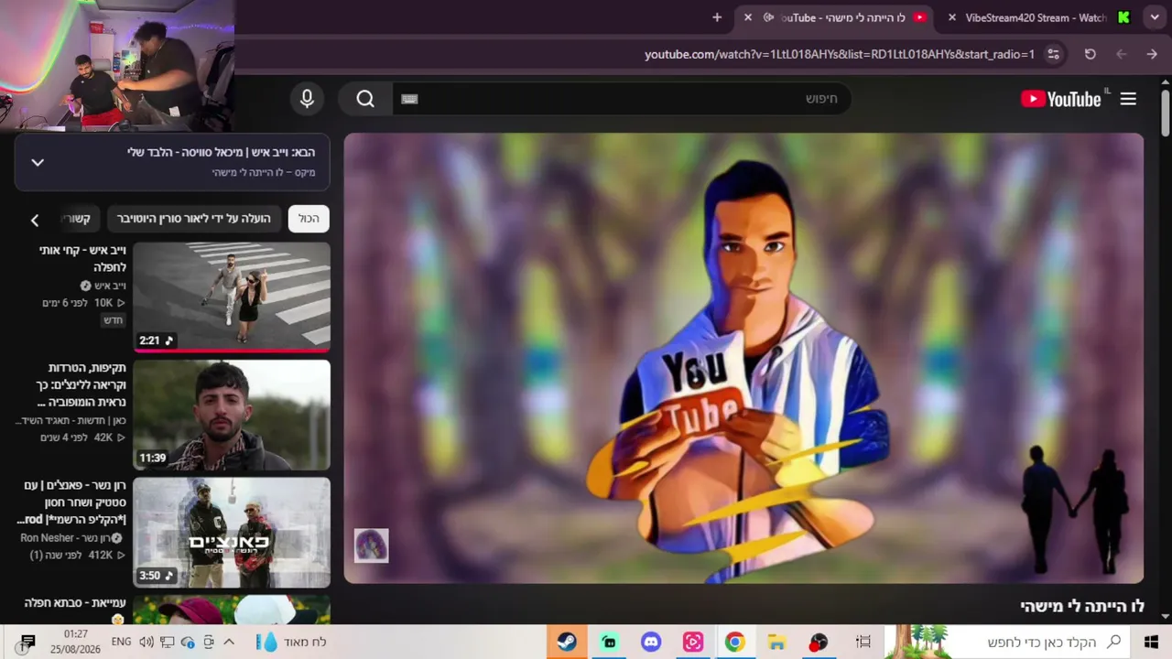The height and width of the screenshot is (659, 1172).
Task: Play the 3:50 'פאנצ'ים' video thumbnail
Action: click(x=232, y=533)
